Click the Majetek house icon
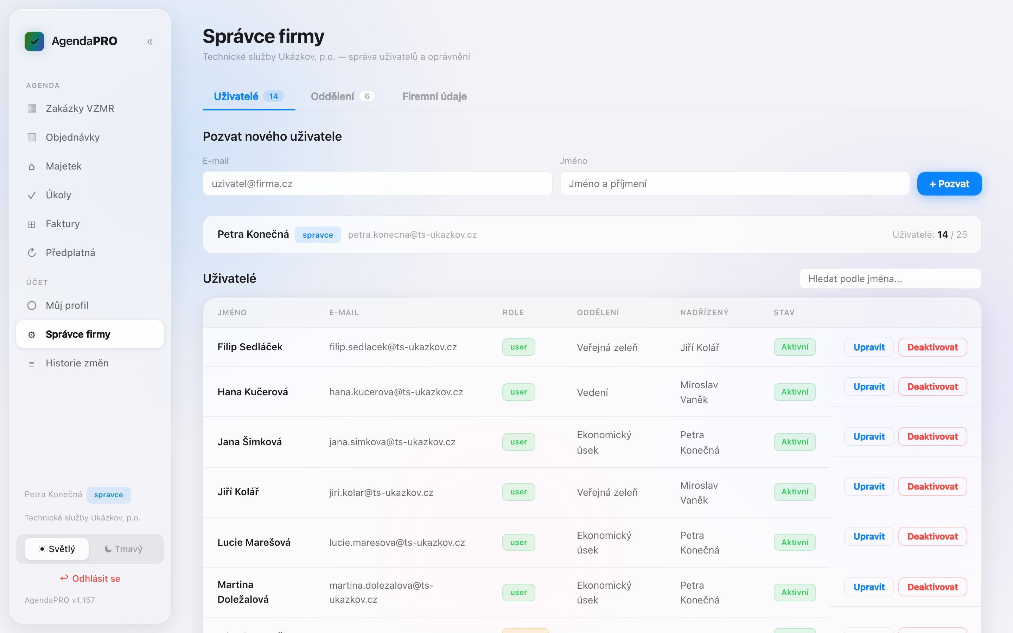1013x633 pixels. coord(32,166)
